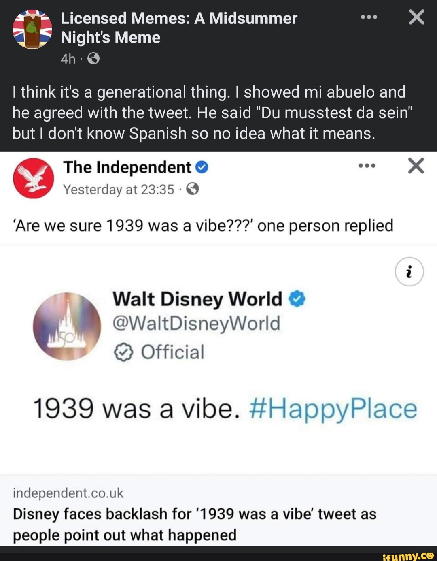Click the blue verified badge beside Walt Disney World
Viewport: 437px width, 561px height.
[x=297, y=299]
